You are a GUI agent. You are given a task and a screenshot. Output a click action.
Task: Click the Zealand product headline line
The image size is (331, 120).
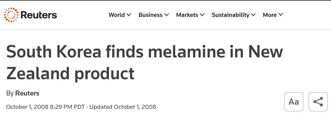pyautogui.click(x=70, y=73)
